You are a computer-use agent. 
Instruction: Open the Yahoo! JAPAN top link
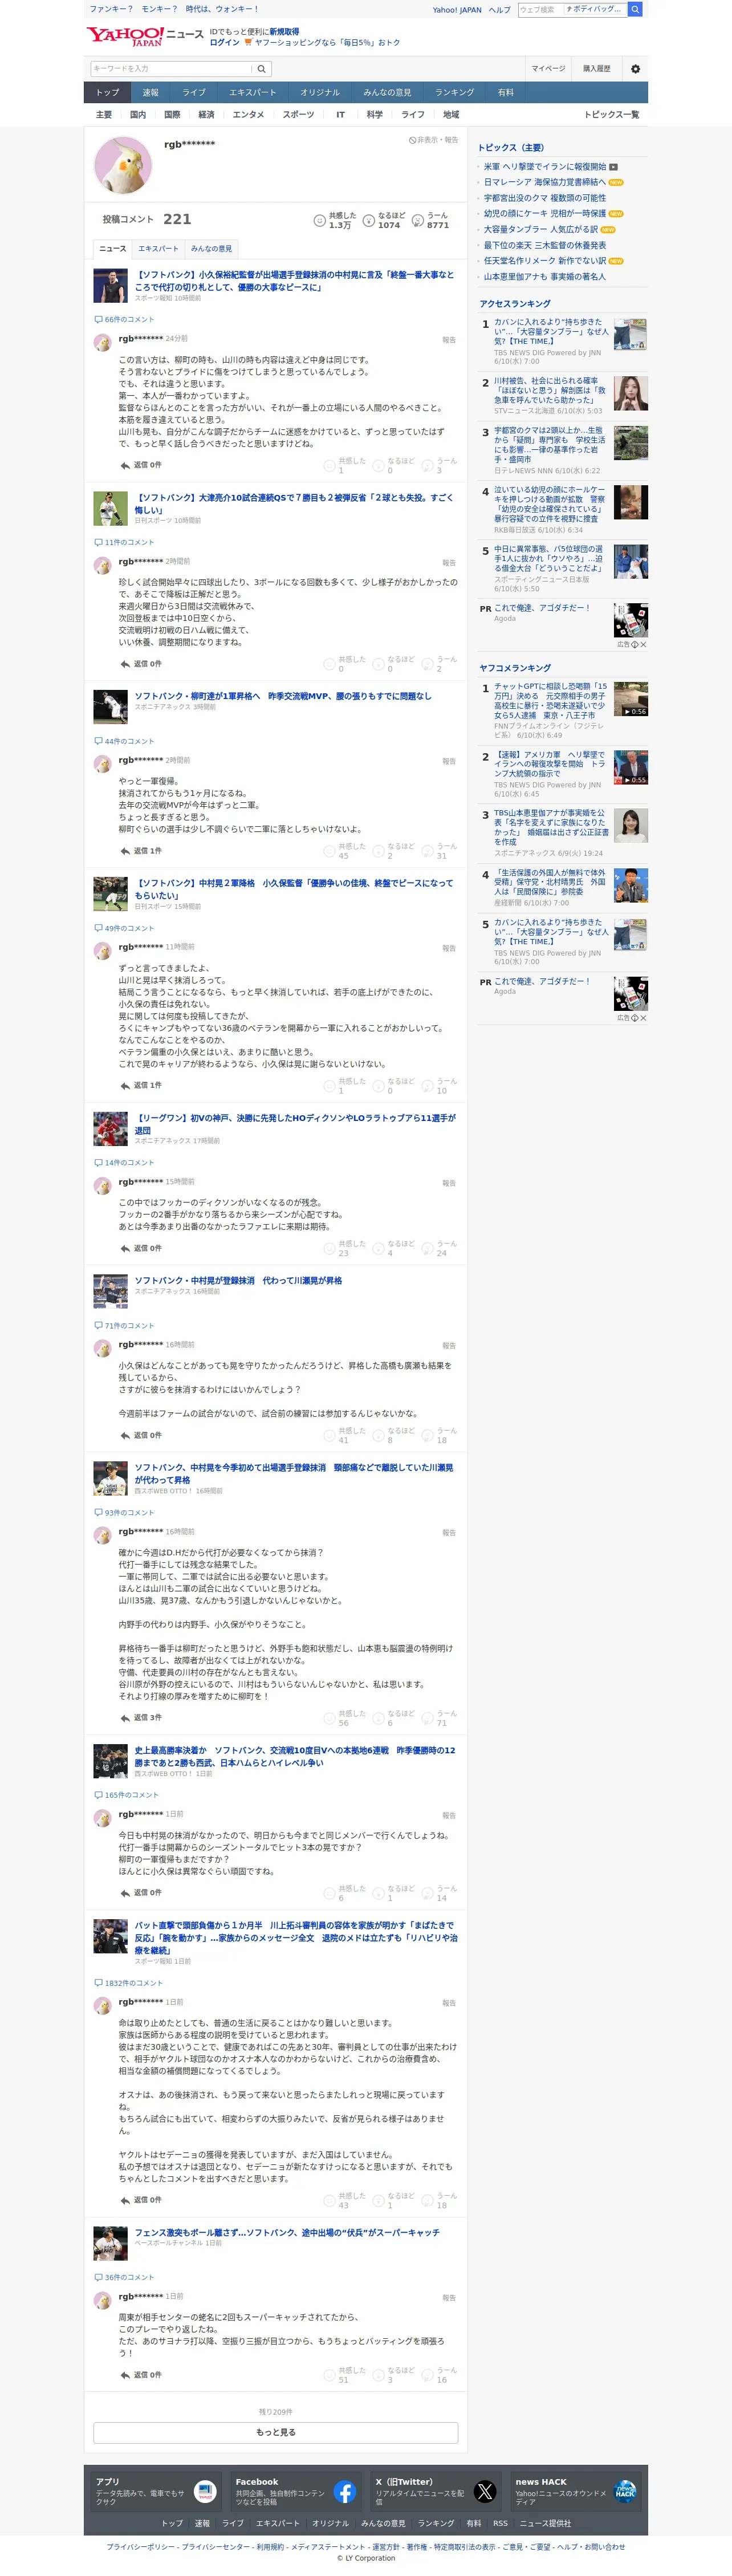point(457,10)
